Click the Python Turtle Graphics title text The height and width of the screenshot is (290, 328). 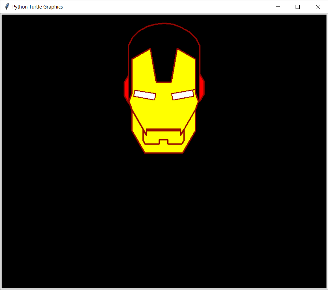pyautogui.click(x=38, y=6)
